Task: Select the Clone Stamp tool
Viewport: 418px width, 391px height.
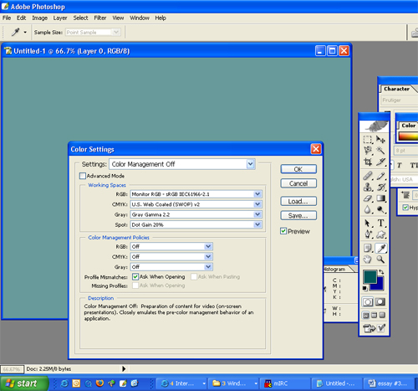Action: tap(368, 187)
